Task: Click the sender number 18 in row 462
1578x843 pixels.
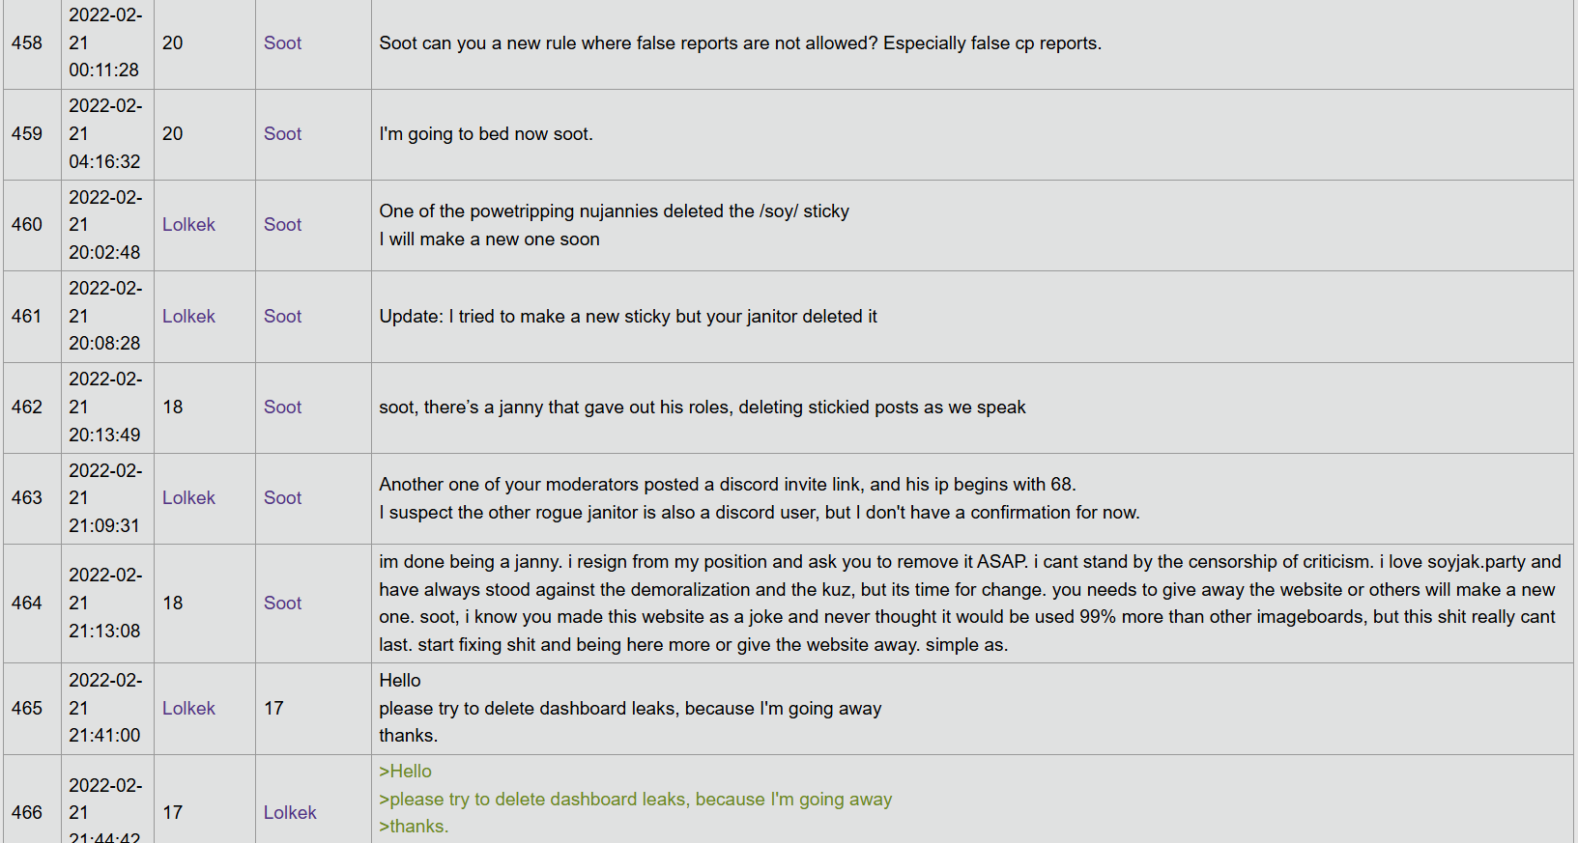Action: [x=173, y=407]
